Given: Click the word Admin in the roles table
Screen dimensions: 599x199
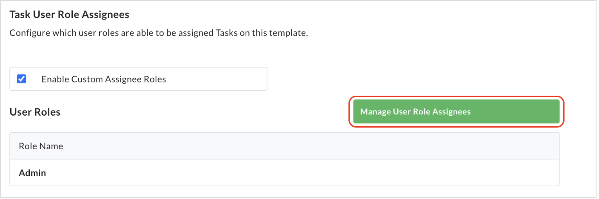Looking at the screenshot, I should (32, 173).
